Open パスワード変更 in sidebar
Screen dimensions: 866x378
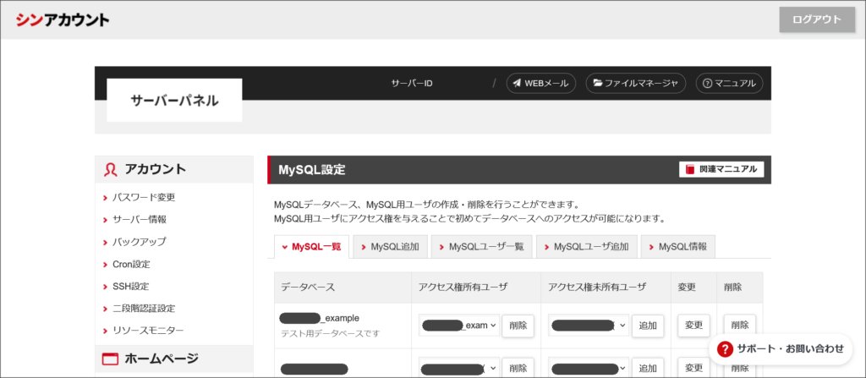[144, 197]
